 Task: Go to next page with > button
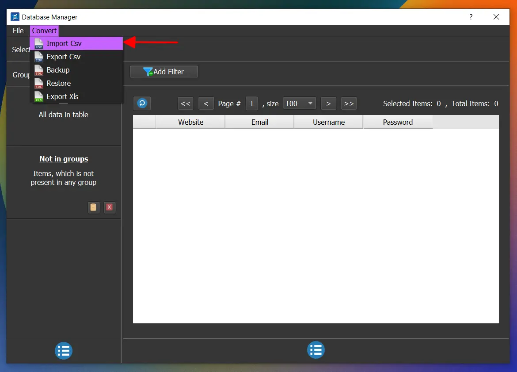tap(328, 104)
